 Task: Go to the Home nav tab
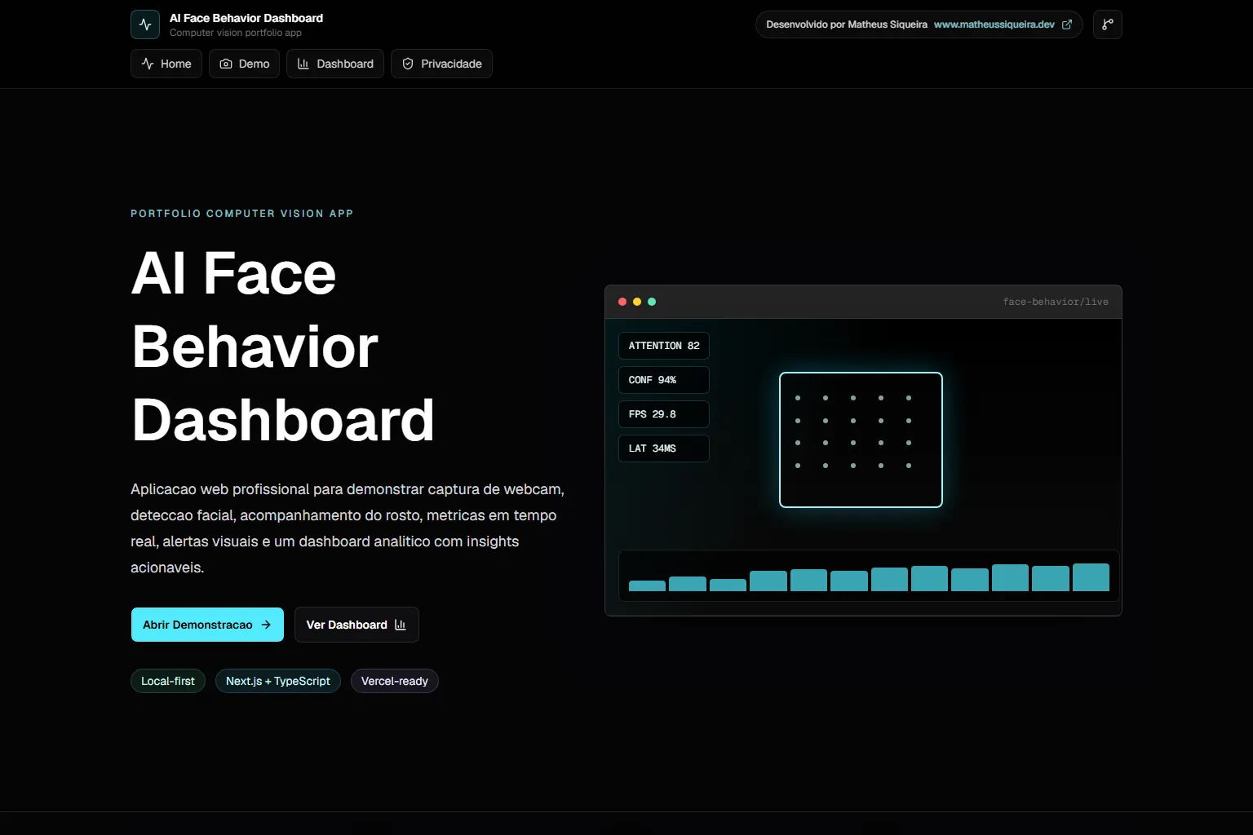tap(166, 64)
